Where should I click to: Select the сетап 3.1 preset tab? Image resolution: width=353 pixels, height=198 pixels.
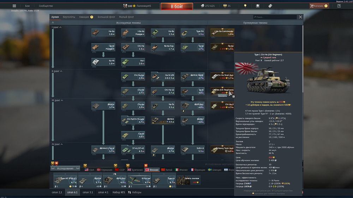(x=88, y=192)
